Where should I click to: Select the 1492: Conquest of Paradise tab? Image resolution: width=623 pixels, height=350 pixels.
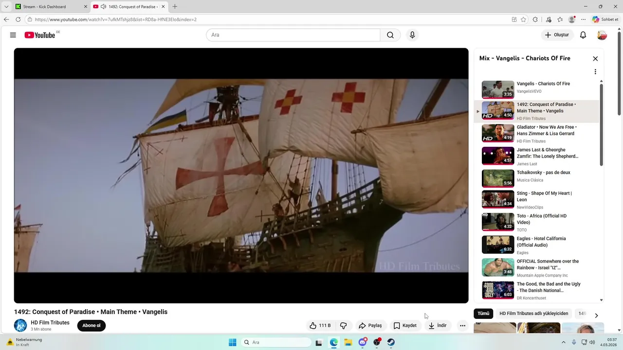tap(129, 7)
